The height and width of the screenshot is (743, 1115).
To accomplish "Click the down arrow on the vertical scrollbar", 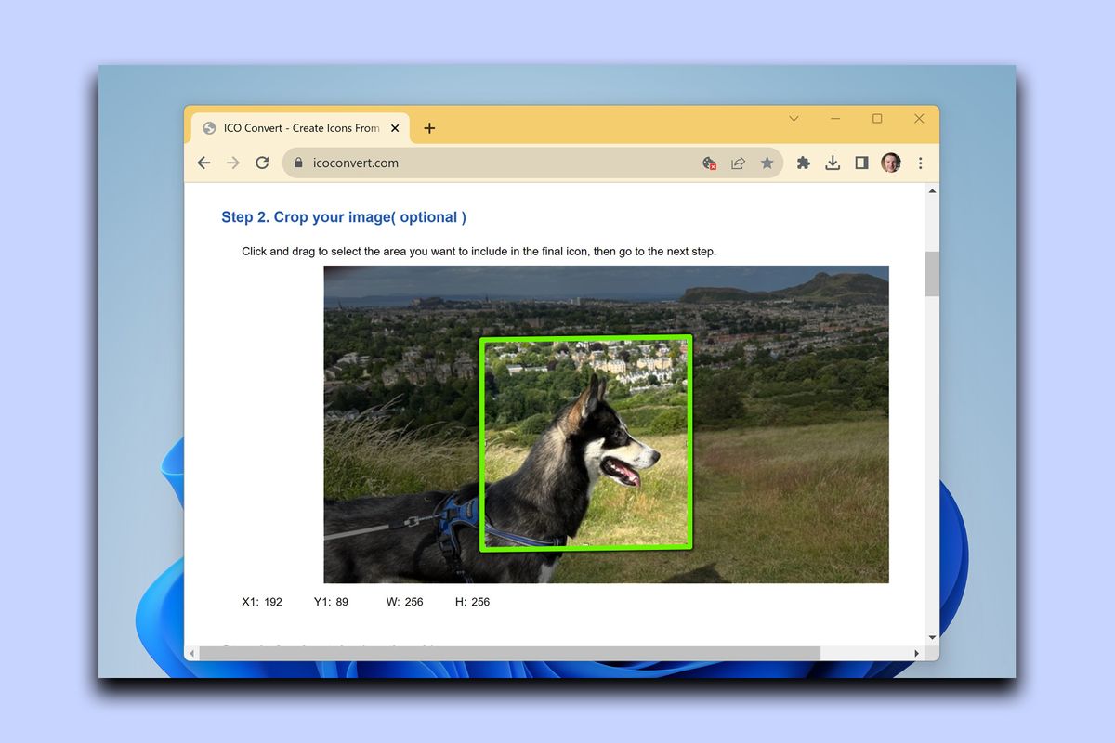I will [932, 637].
